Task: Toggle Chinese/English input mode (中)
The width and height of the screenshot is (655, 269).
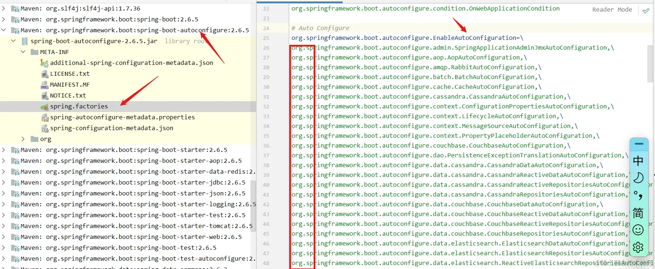Action: (638, 161)
